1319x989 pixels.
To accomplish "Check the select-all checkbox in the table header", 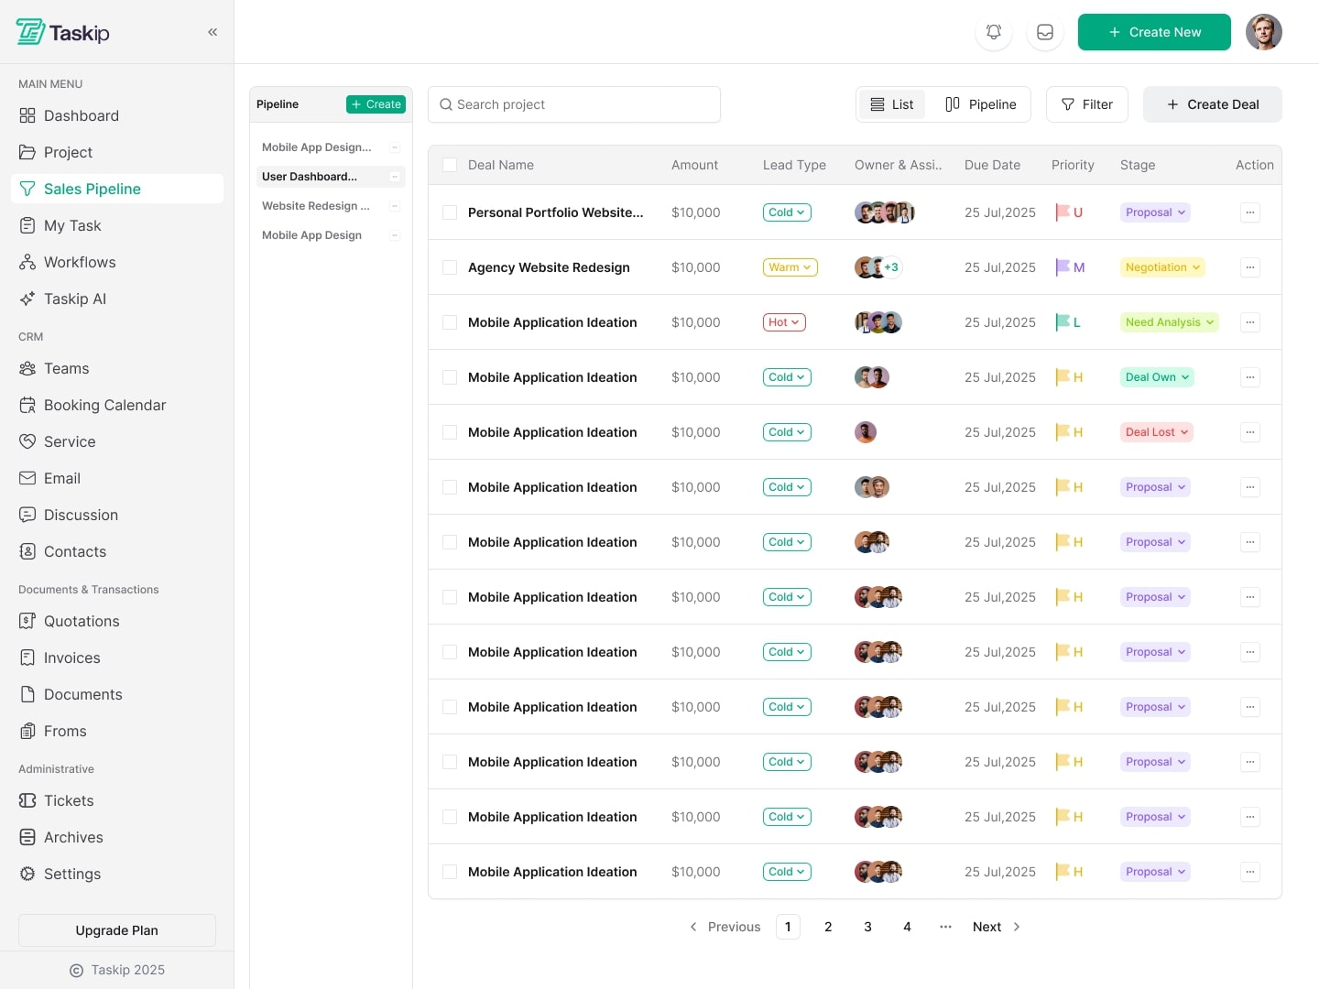I will [450, 165].
